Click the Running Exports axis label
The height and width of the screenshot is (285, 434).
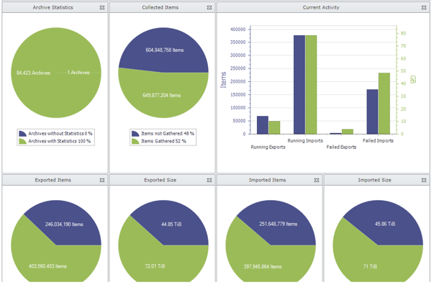[268, 148]
